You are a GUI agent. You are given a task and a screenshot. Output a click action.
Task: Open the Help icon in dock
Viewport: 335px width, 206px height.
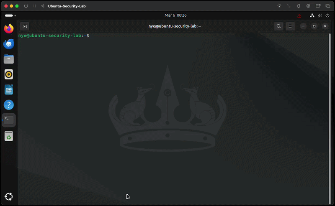pyautogui.click(x=9, y=105)
